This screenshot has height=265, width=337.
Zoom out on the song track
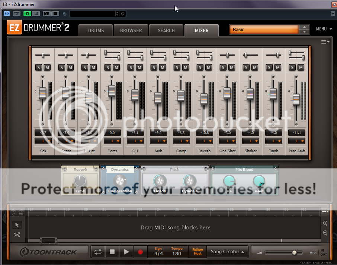[x=325, y=233]
